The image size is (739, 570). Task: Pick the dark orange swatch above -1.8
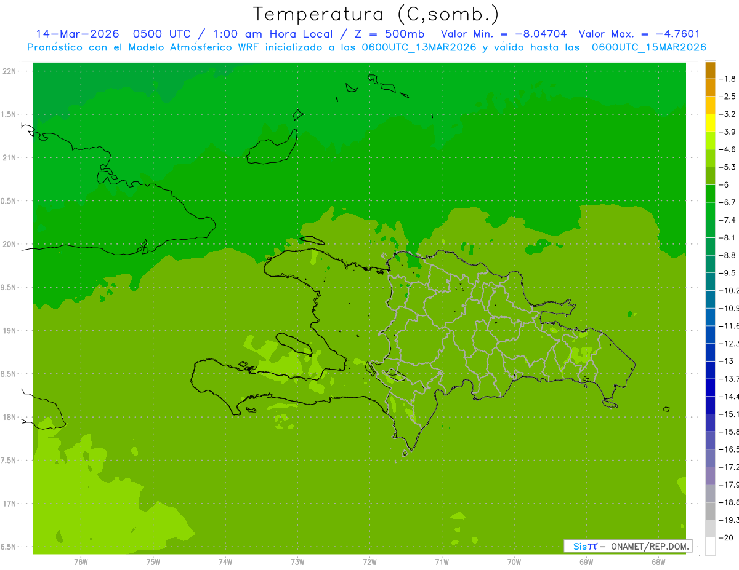click(710, 70)
